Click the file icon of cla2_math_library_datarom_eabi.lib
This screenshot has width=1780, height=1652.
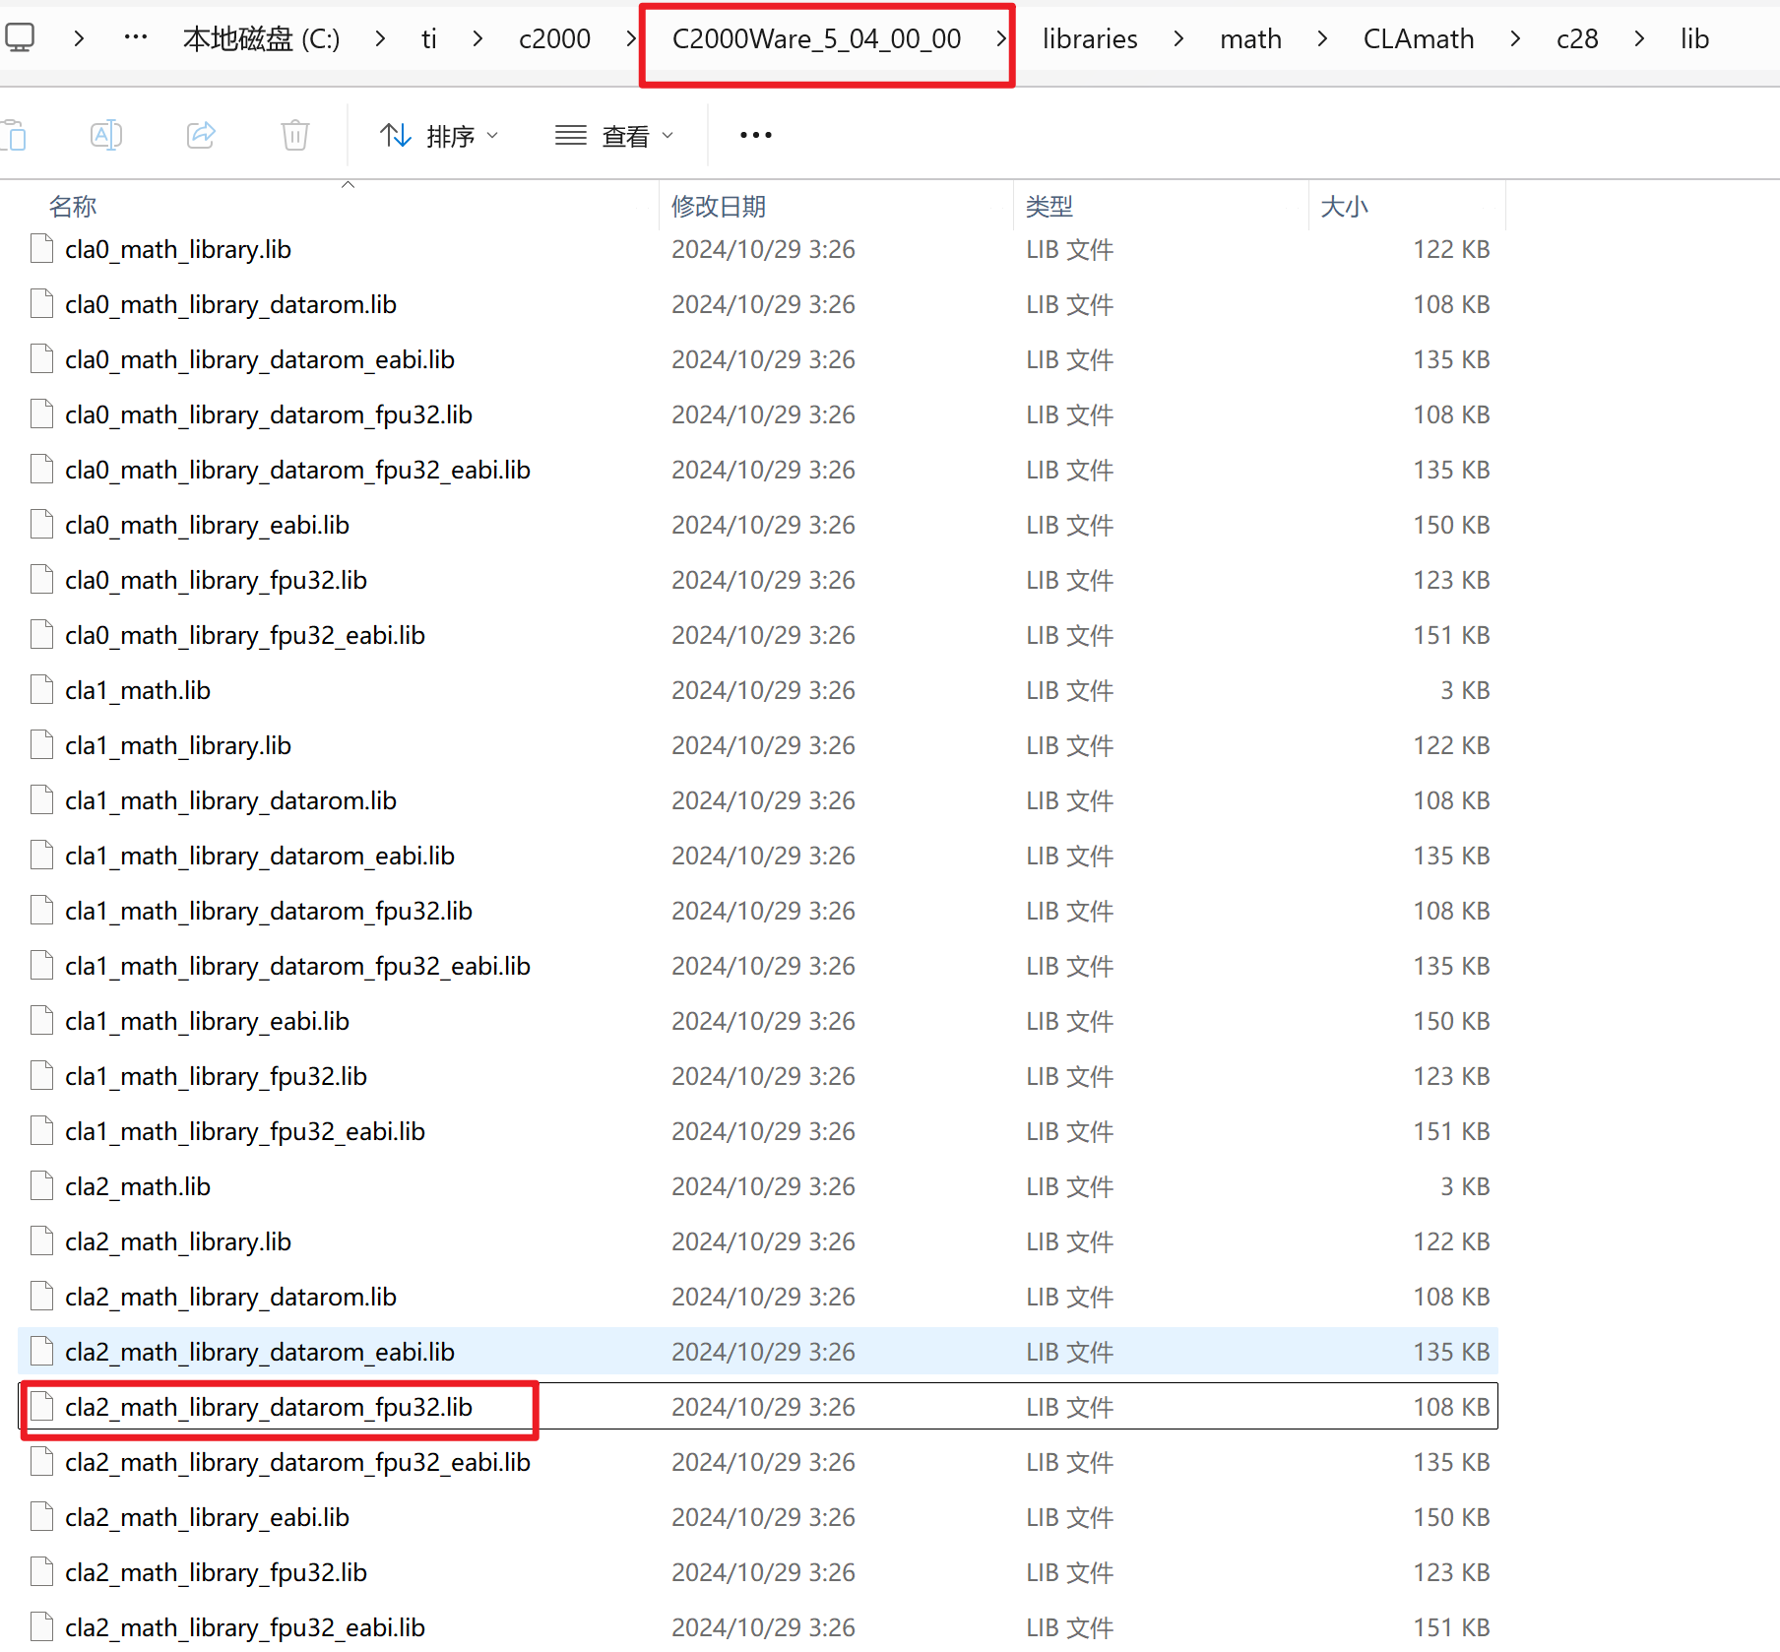tap(41, 1352)
